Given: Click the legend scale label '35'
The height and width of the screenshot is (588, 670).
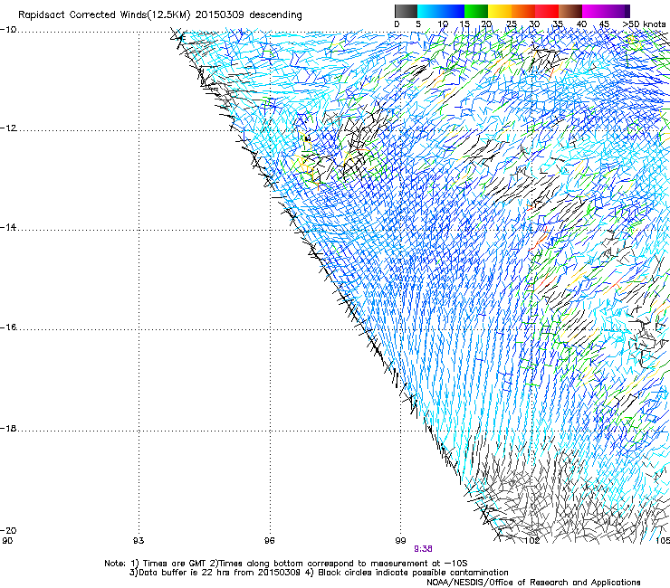Looking at the screenshot, I should [x=558, y=24].
